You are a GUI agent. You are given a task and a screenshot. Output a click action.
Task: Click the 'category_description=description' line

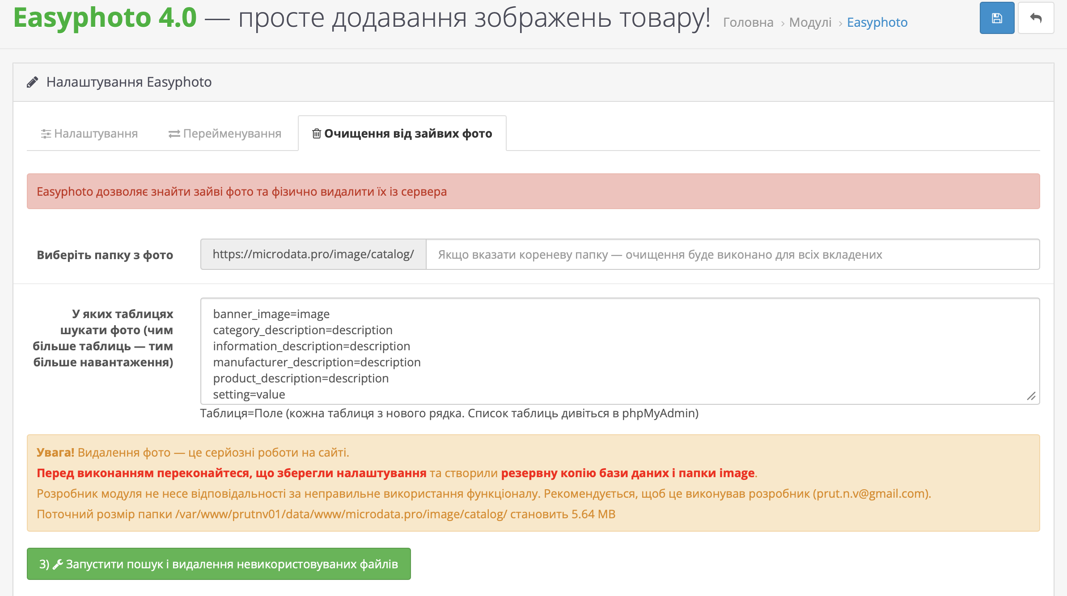(303, 330)
